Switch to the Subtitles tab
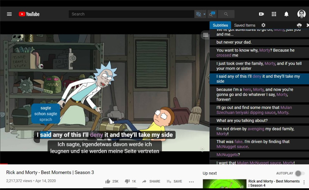Viewport: 309px width, 190px height. tap(220, 25)
